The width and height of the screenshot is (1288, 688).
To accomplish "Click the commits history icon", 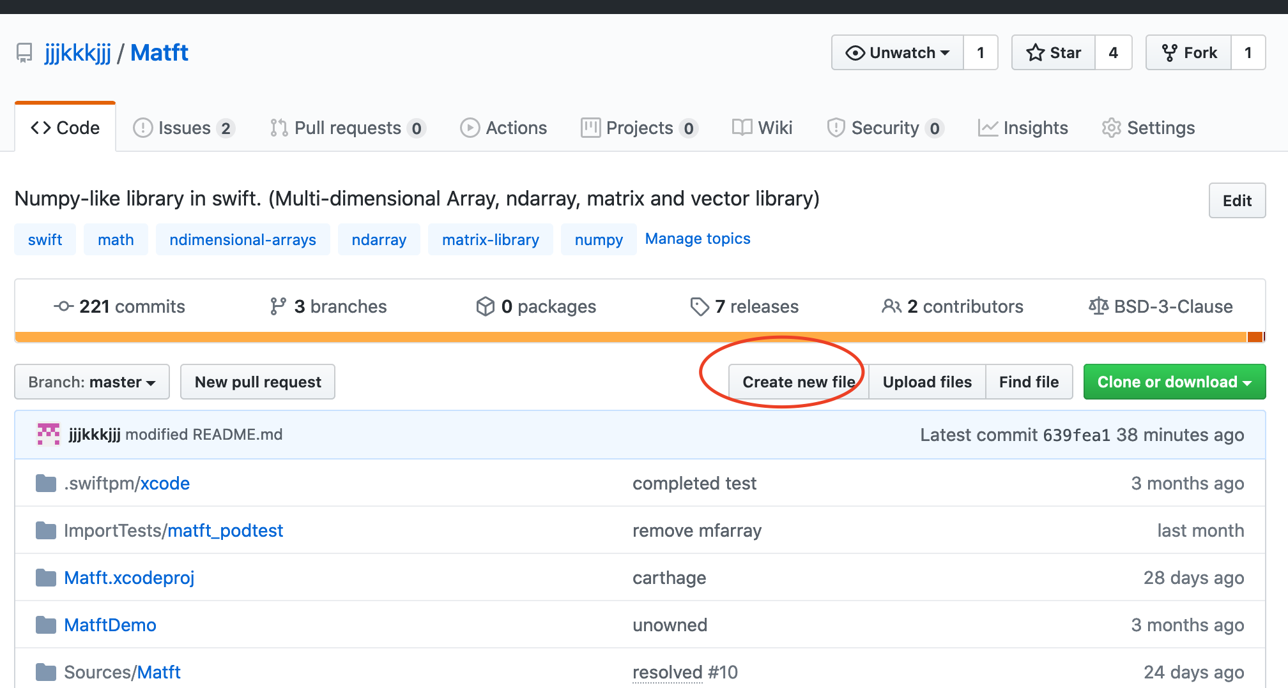I will (x=63, y=306).
